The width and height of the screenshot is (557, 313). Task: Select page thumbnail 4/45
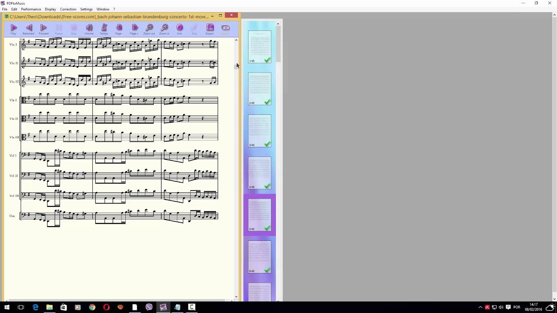(260, 173)
